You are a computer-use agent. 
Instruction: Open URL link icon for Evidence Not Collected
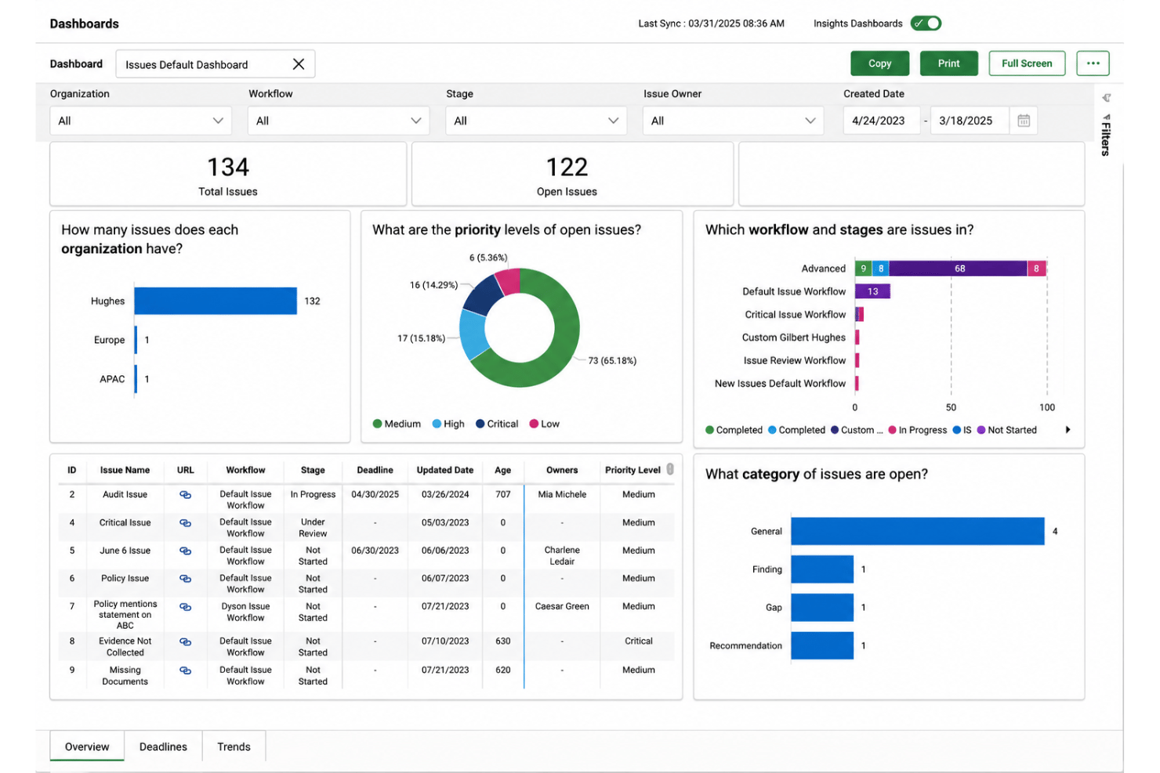tap(185, 641)
